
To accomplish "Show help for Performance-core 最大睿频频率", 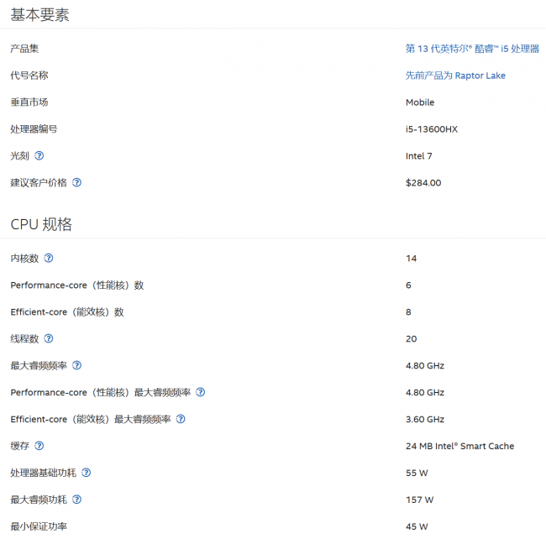I will click(x=200, y=392).
